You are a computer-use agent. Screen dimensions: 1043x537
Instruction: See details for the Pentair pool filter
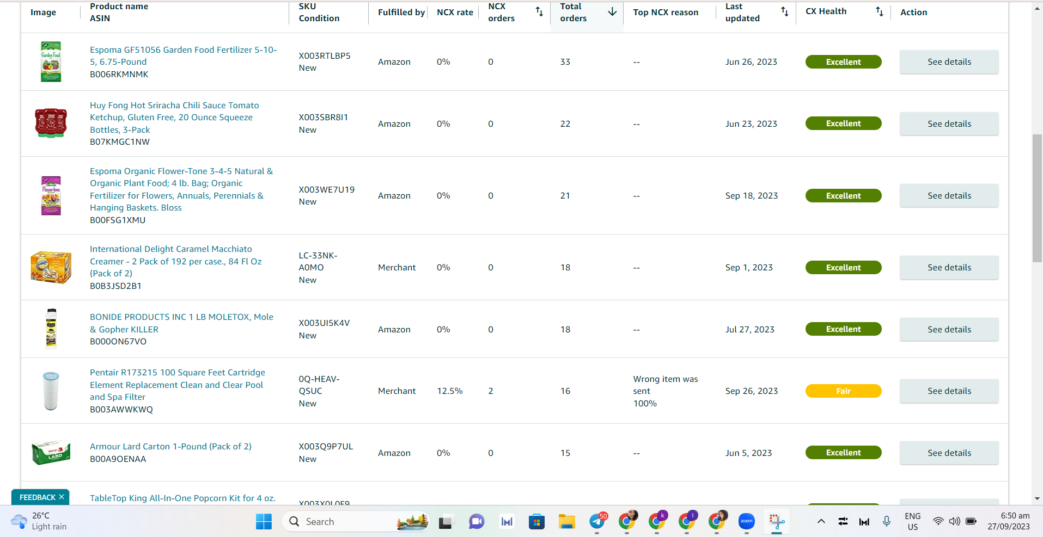click(949, 391)
